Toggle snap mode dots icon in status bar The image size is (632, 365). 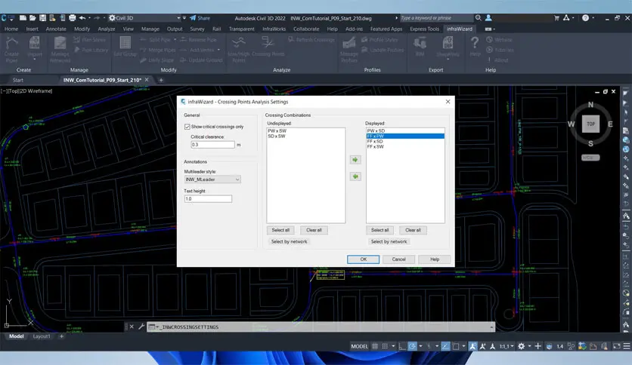point(385,346)
